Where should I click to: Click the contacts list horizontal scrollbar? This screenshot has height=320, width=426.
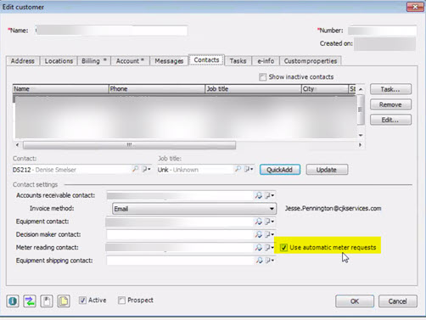tap(130, 145)
